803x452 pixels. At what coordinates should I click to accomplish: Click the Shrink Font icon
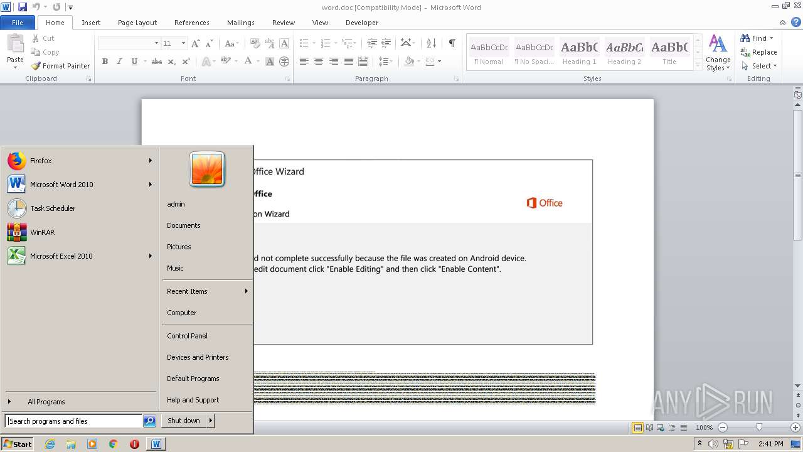[x=210, y=43]
